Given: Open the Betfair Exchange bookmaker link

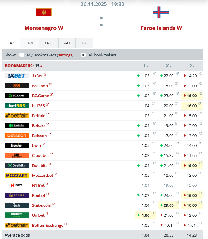Looking at the screenshot, I should (x=48, y=225).
